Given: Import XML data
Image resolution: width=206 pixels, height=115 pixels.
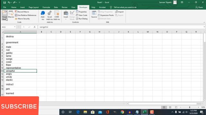Looking at the screenshot, I should point(119,12).
